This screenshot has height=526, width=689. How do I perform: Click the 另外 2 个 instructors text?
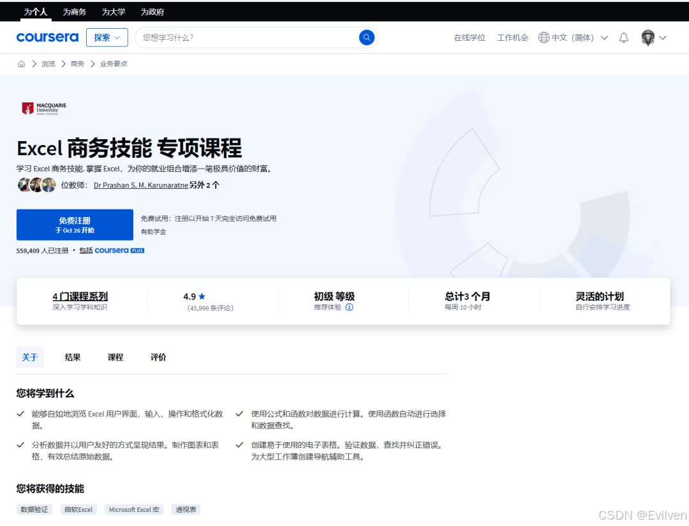click(204, 185)
